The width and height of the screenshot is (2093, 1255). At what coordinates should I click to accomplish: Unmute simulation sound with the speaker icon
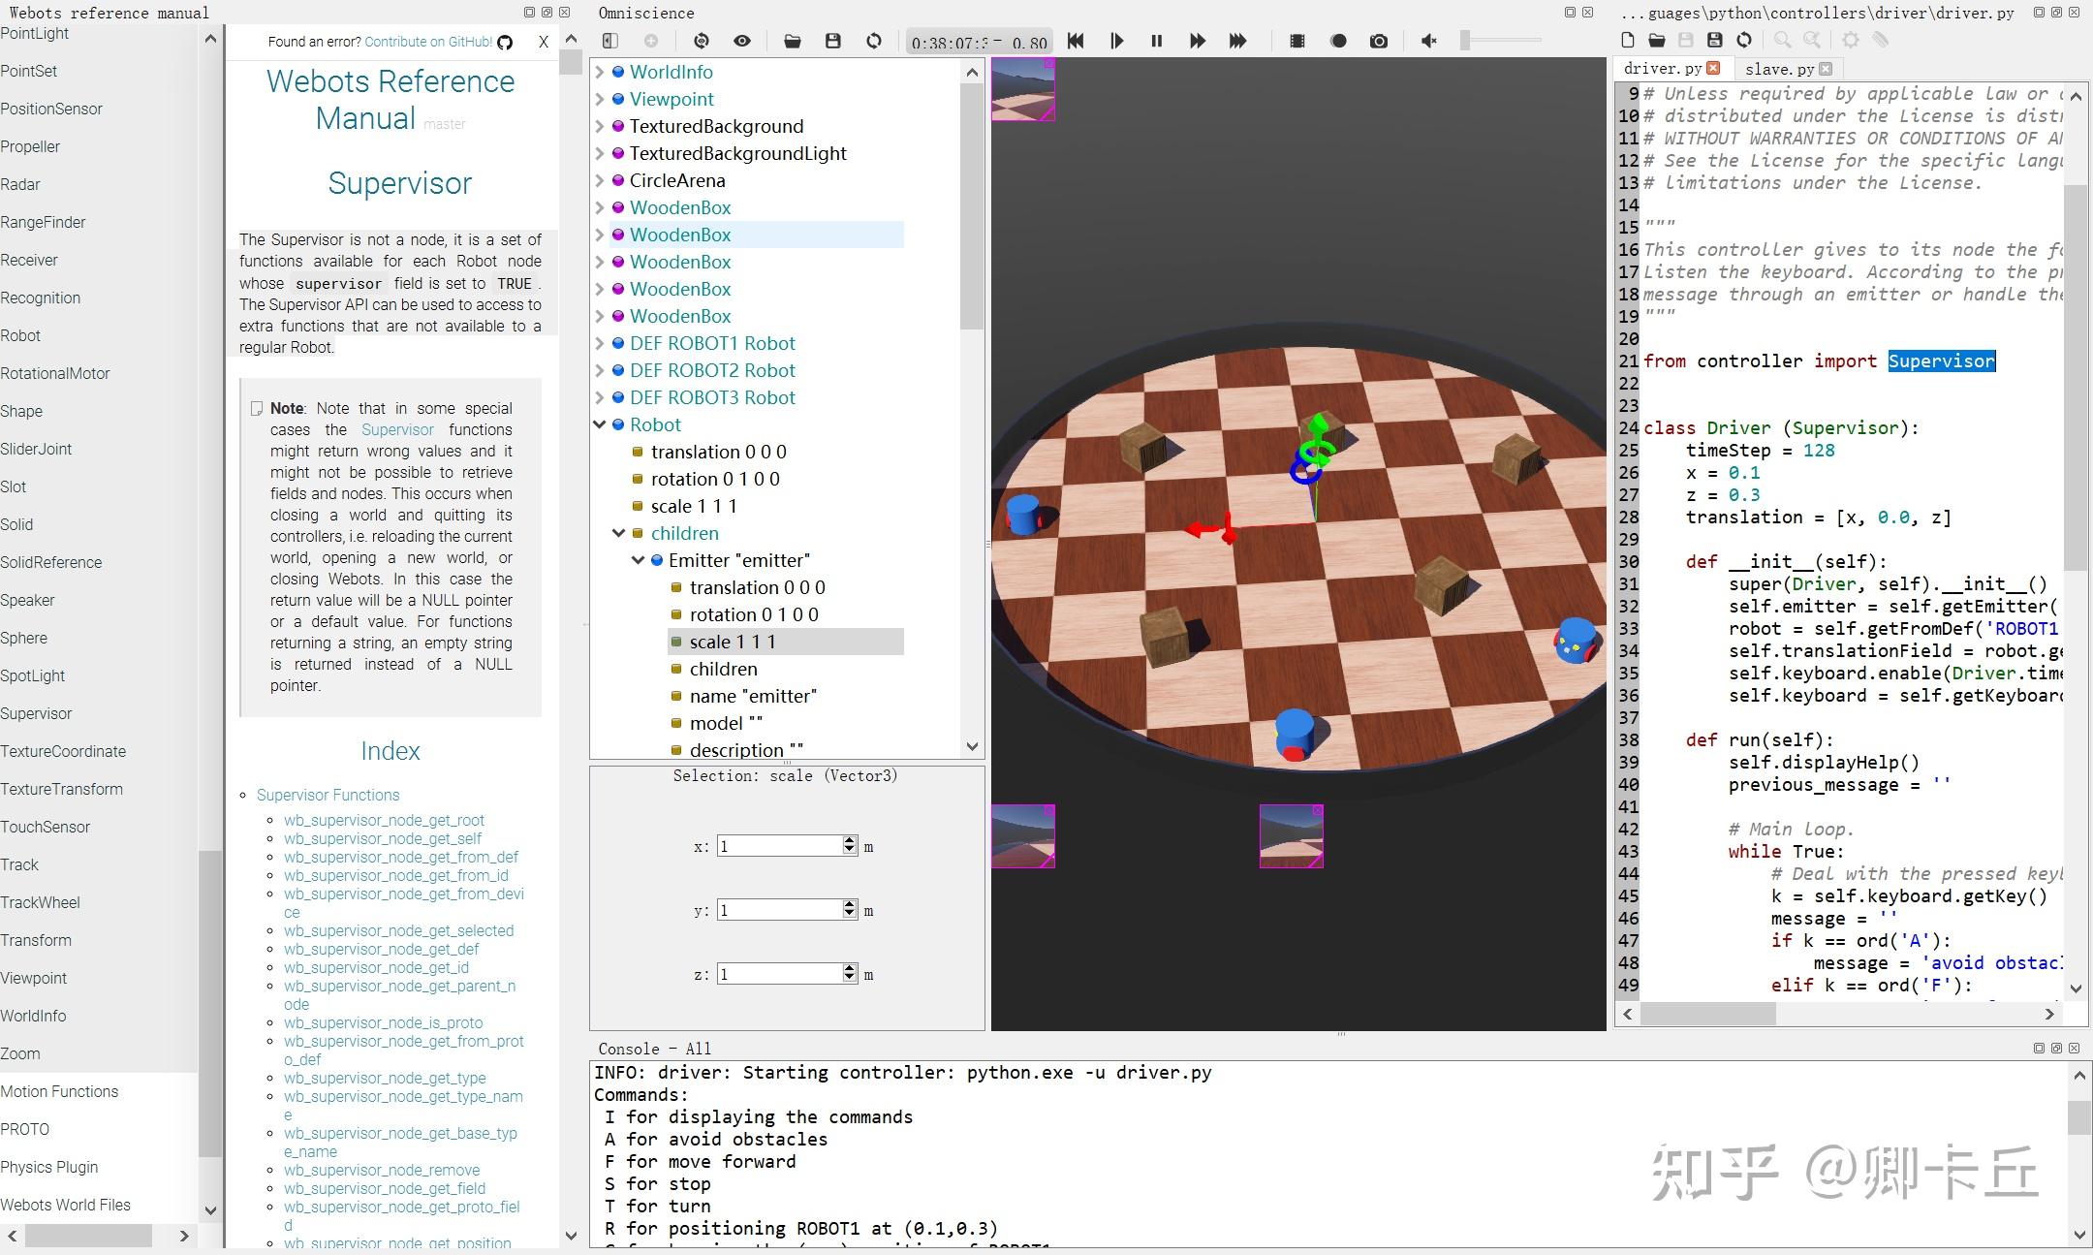click(1429, 41)
